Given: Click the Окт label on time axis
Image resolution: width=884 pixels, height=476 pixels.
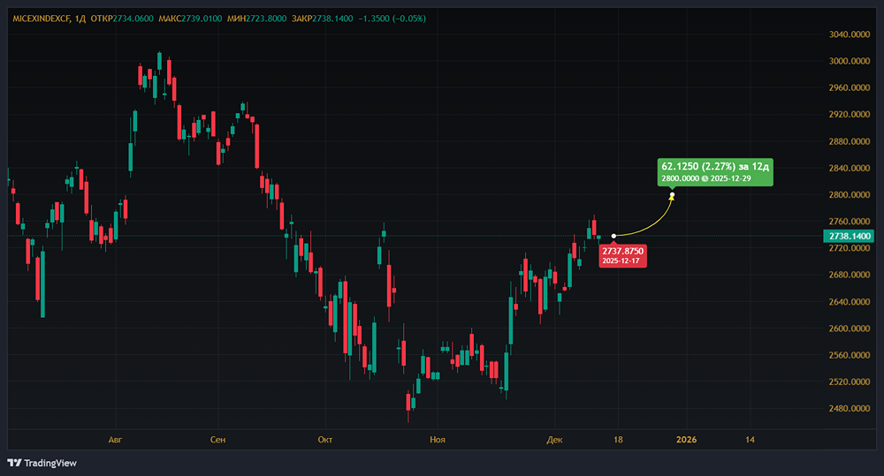Looking at the screenshot, I should coord(325,440).
